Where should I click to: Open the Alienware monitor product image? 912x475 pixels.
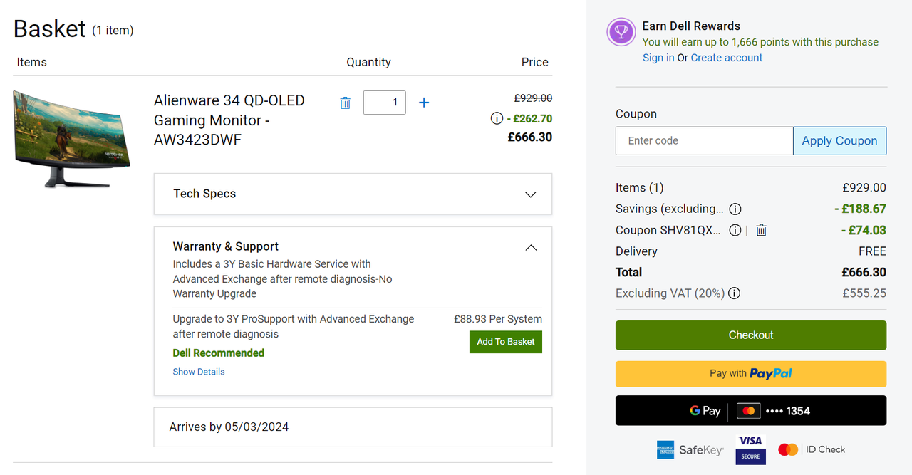(x=72, y=140)
